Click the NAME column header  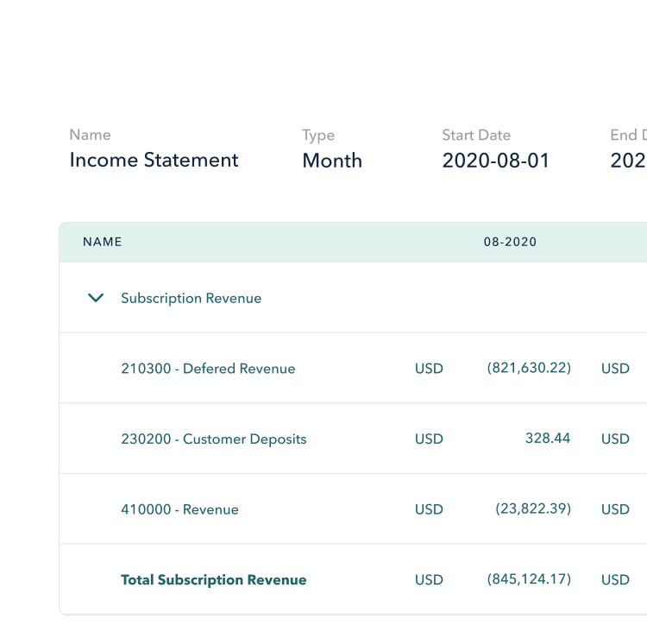pos(102,242)
